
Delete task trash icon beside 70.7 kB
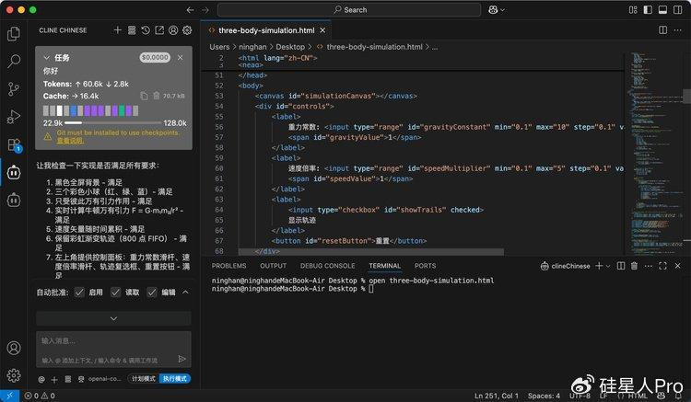click(x=156, y=96)
